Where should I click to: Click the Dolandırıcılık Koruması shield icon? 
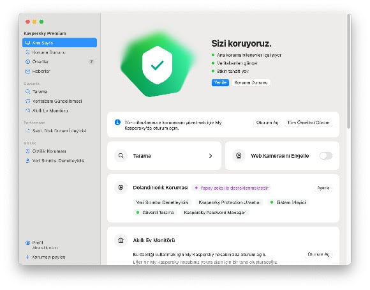point(121,188)
